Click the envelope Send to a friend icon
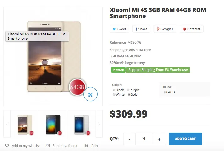This screenshot has height=151, width=224. coord(48,146)
